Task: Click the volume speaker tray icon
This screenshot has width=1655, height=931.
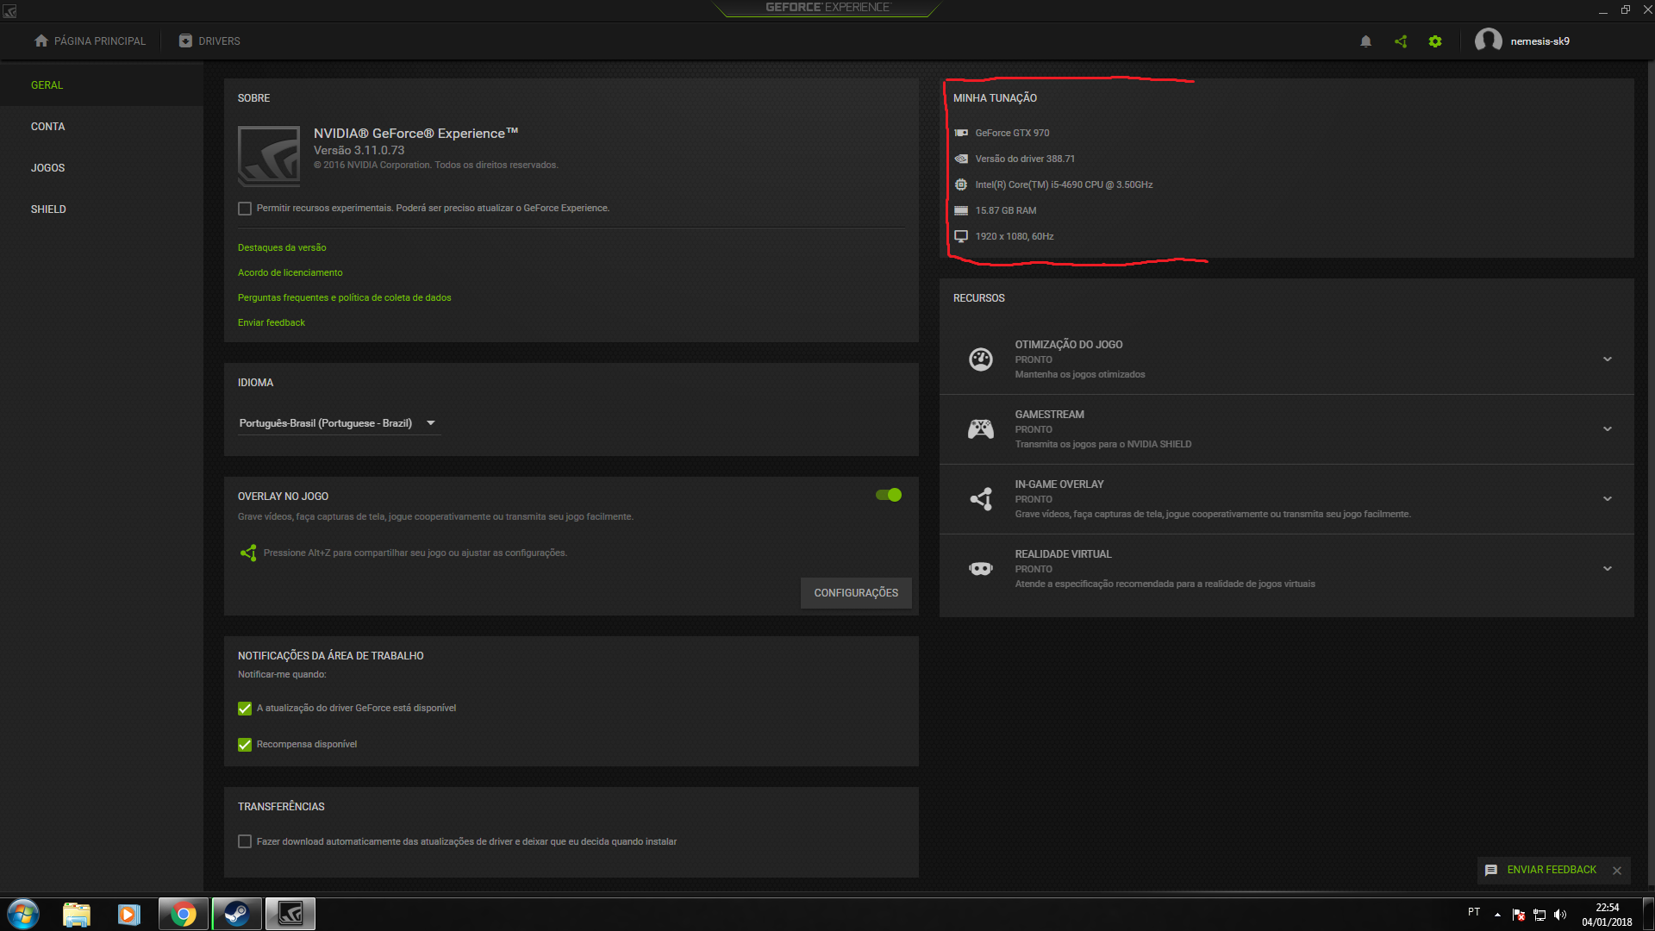Action: pyautogui.click(x=1560, y=915)
